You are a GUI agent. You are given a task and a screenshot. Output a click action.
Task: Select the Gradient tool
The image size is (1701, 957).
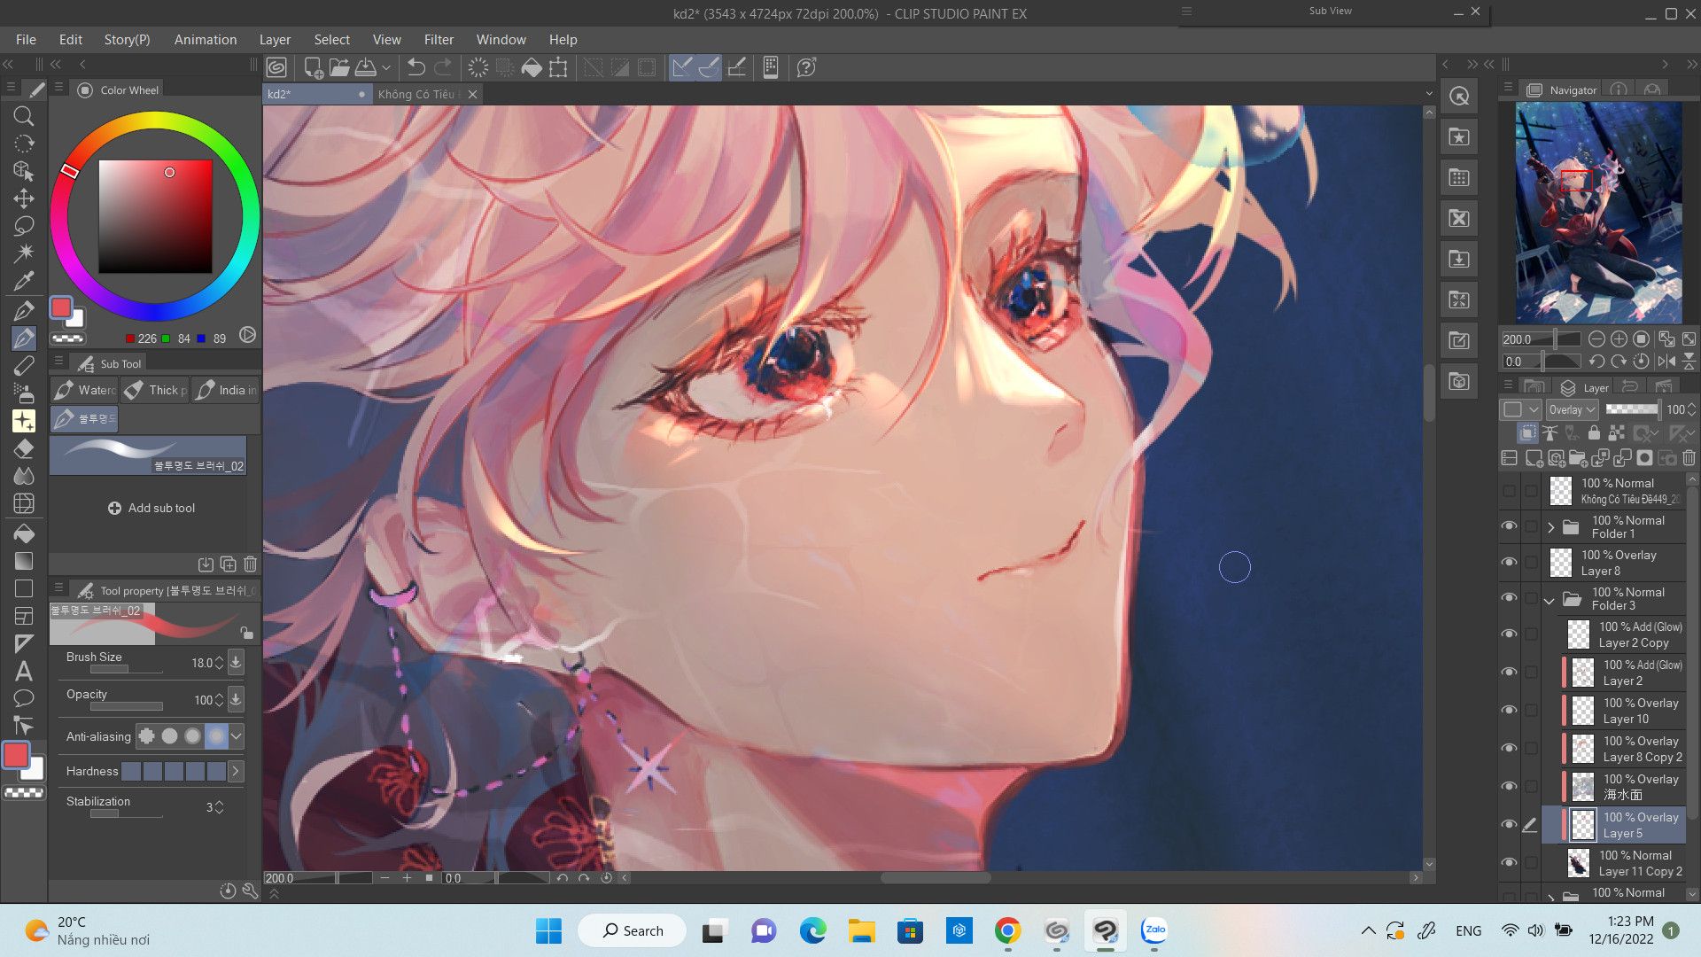coord(24,561)
